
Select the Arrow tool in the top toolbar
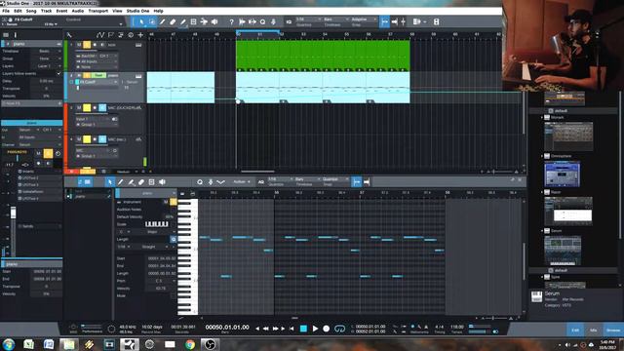[141, 21]
